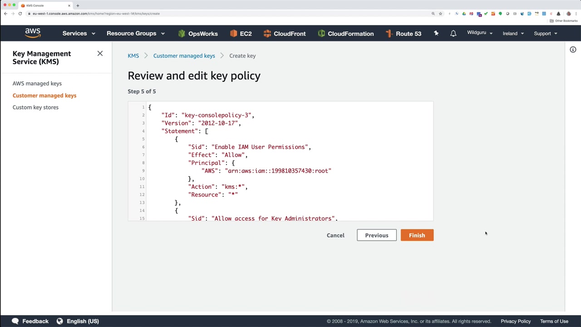Viewport: 581px width, 327px height.
Task: Open a new browser tab
Action: 78,5
